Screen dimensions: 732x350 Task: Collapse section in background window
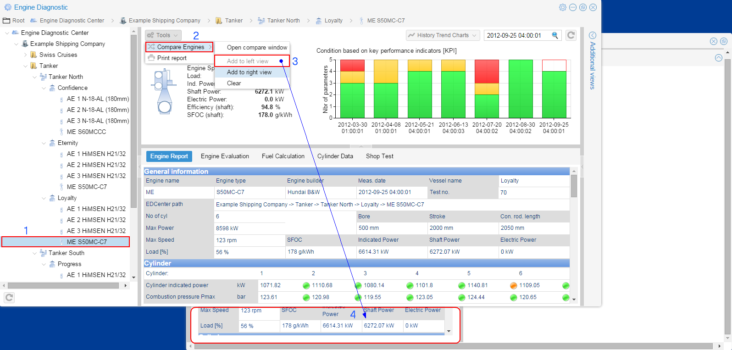pyautogui.click(x=719, y=58)
